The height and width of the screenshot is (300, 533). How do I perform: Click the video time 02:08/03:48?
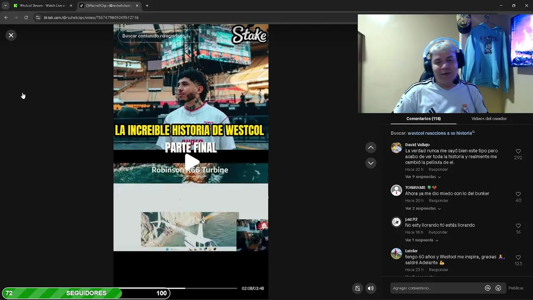coord(253,288)
